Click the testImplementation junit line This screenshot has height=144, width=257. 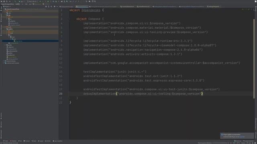(x=115, y=72)
